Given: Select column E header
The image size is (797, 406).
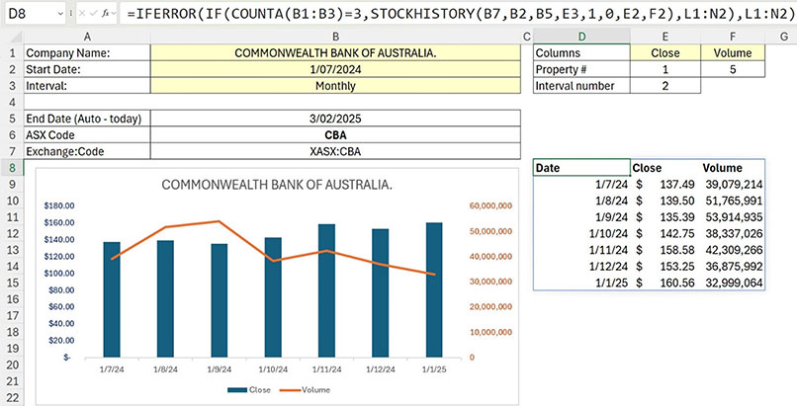Looking at the screenshot, I should point(665,36).
